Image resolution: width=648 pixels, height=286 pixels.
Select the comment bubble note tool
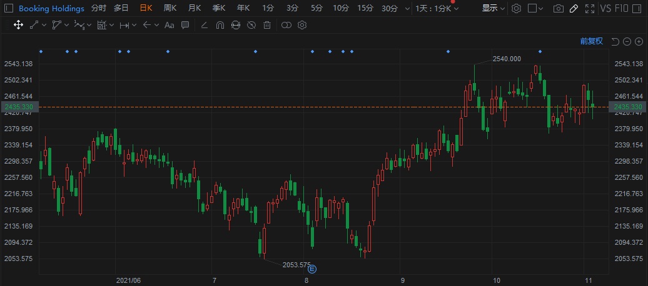tap(185, 25)
